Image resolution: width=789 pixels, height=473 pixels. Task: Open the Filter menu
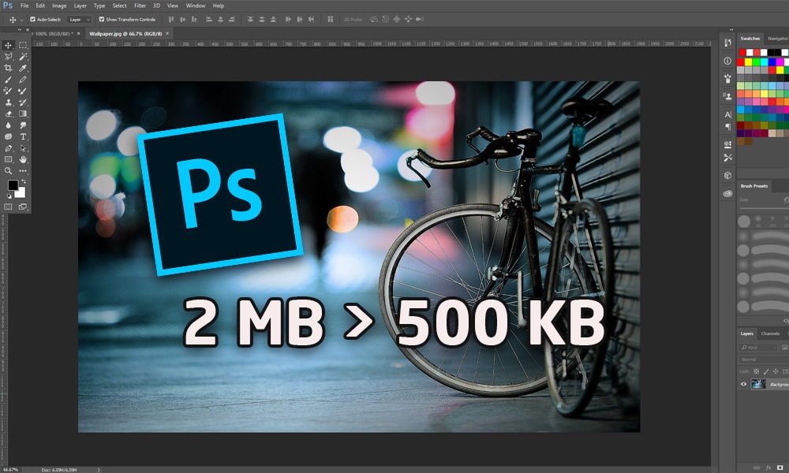[140, 6]
